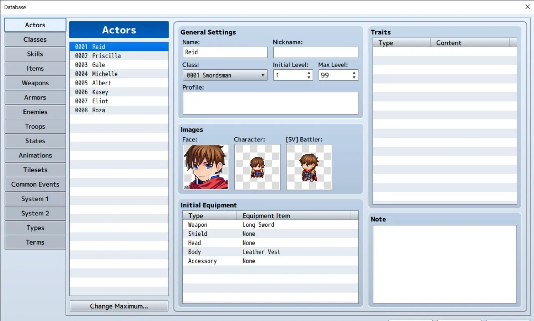This screenshot has width=534, height=321.
Task: Select actor 0002 Priscilla
Action: (x=119, y=56)
